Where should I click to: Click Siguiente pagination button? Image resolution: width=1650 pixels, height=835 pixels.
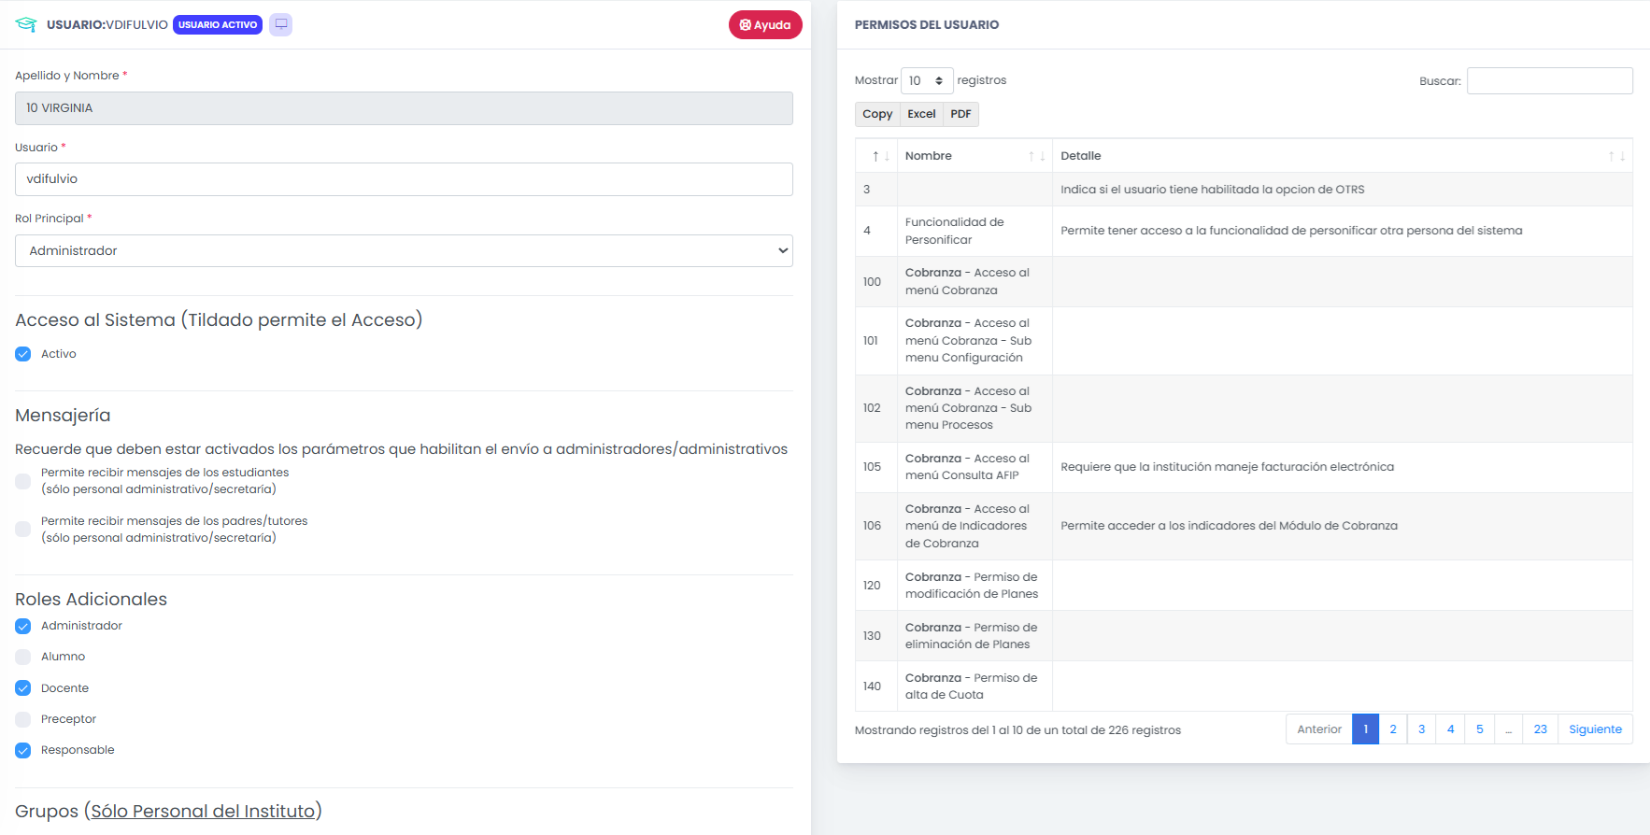click(x=1595, y=729)
